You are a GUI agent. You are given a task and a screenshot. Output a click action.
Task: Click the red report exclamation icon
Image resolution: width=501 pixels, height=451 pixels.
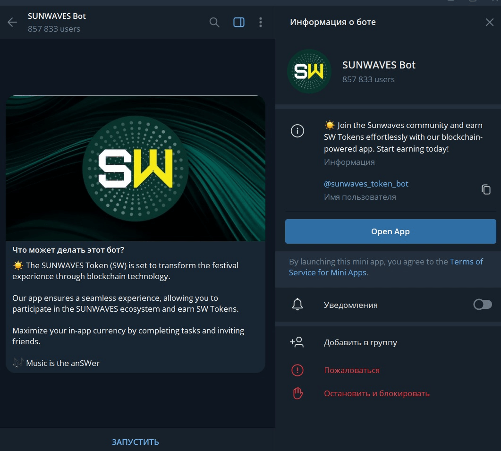(297, 370)
